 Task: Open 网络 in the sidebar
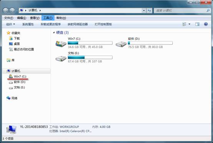(12, 98)
